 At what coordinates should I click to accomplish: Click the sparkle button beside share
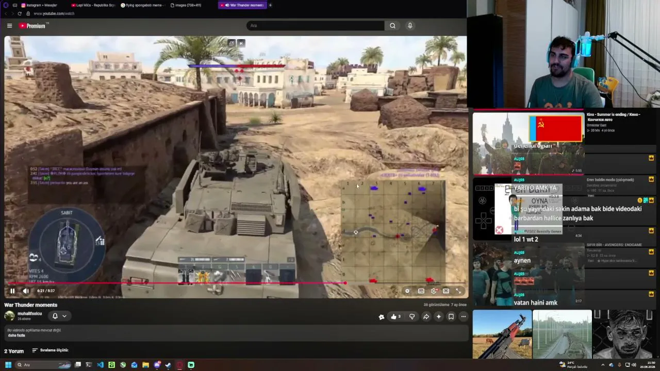click(x=439, y=316)
